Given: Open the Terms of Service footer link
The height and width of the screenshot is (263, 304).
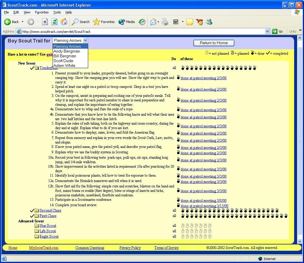Looking at the screenshot, I should click(x=166, y=248).
